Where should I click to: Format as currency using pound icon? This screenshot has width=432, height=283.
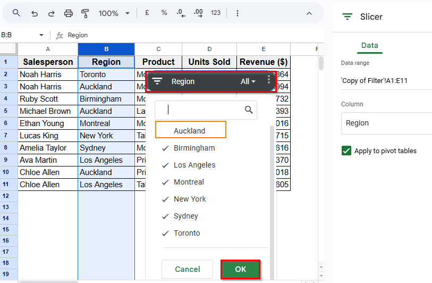(147, 13)
